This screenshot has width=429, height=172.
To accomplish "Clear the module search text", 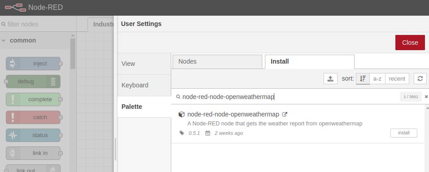I will 426,97.
